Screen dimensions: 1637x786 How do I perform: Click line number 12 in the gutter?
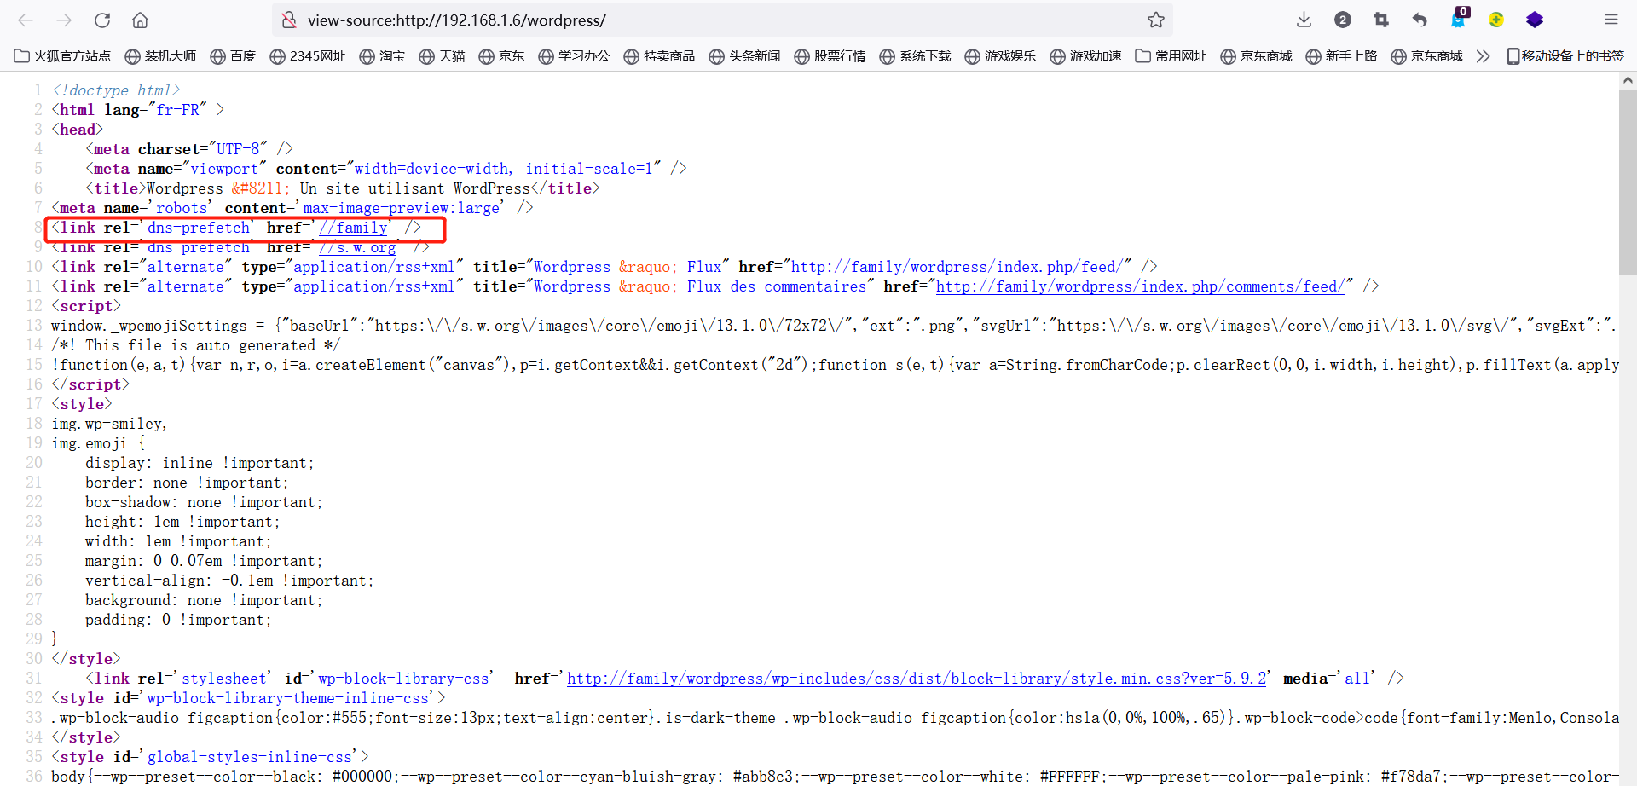point(34,306)
